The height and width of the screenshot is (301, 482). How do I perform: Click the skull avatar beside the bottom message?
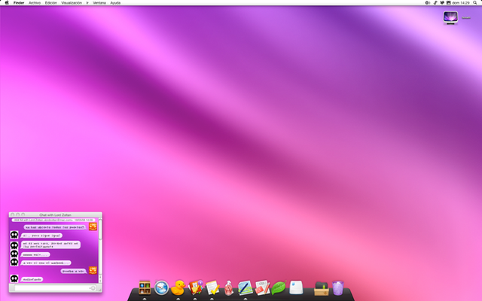point(14,278)
